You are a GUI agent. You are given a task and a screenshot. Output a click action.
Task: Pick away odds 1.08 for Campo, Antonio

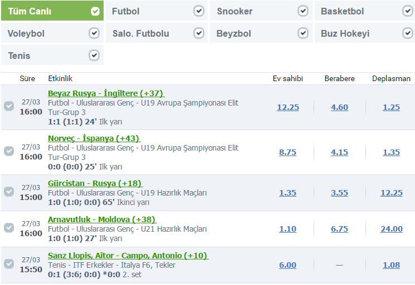[391, 265]
